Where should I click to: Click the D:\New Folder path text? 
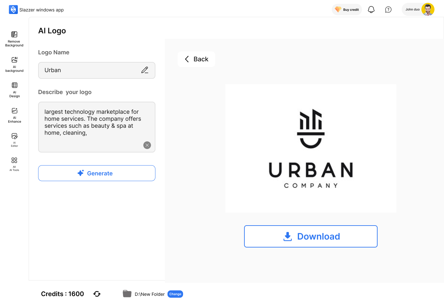coord(150,294)
